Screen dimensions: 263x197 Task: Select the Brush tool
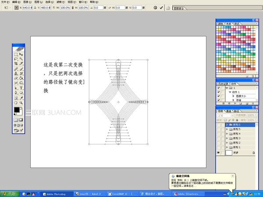click(x=21, y=69)
